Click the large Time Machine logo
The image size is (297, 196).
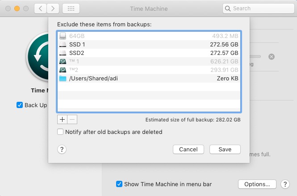(38, 57)
